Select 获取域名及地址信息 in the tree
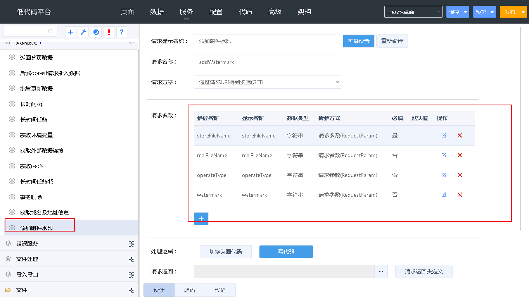This screenshot has height=297, width=529. (x=45, y=213)
